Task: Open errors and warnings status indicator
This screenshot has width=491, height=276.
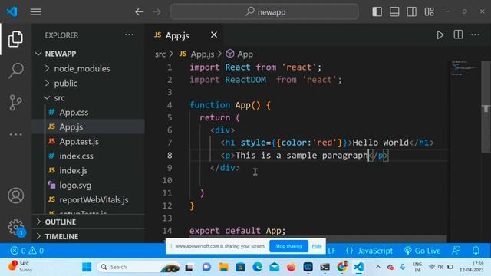Action: coord(27,251)
